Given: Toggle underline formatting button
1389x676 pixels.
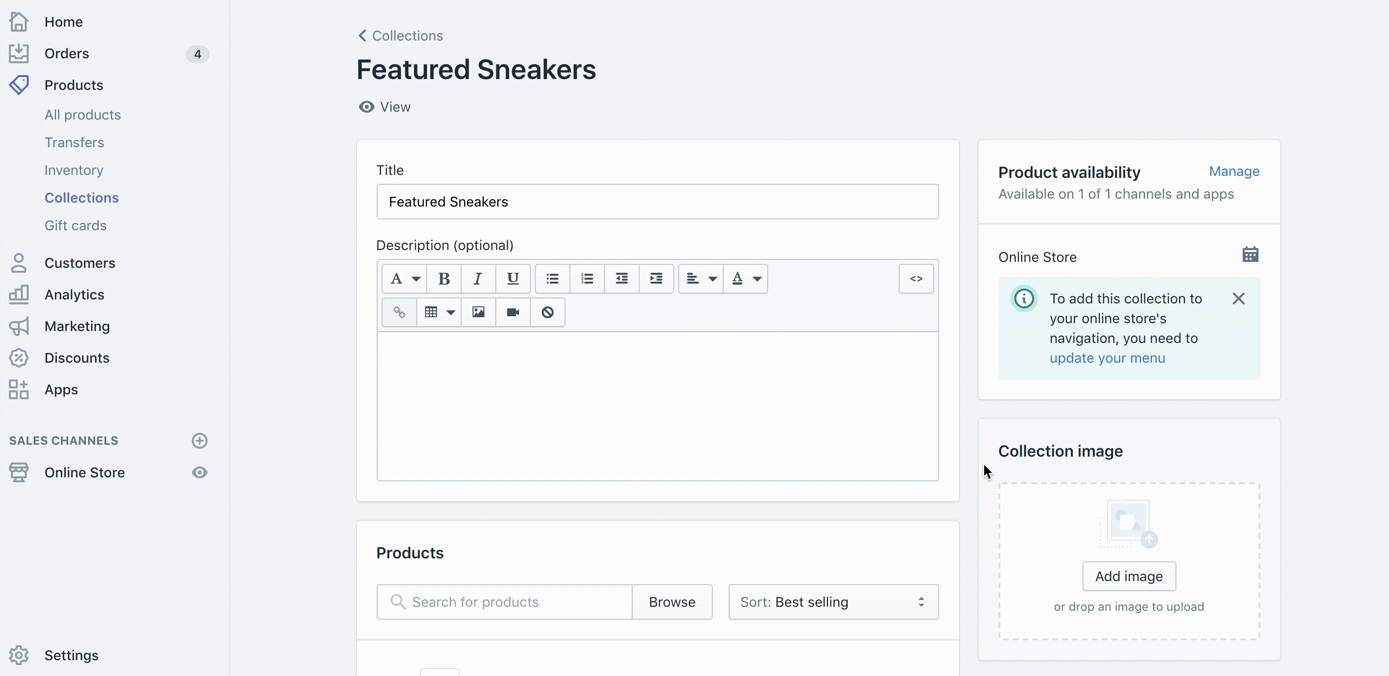Looking at the screenshot, I should coord(513,279).
